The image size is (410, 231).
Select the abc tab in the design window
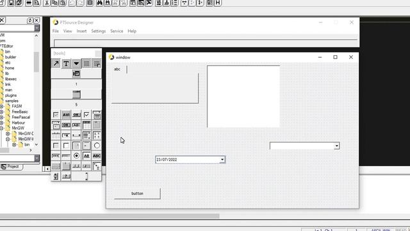click(117, 69)
